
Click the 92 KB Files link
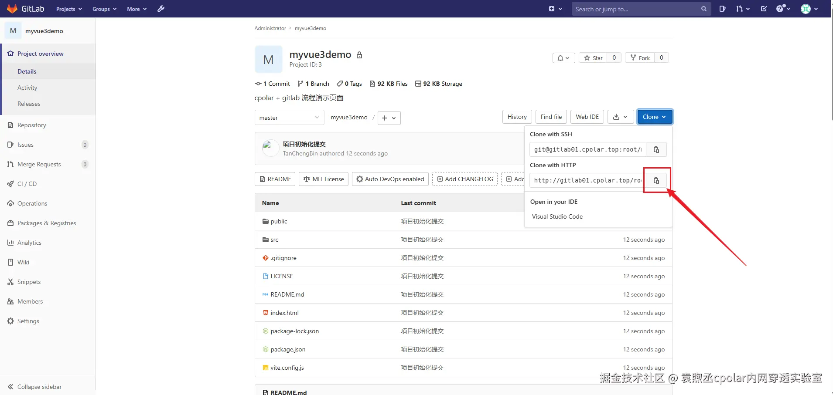pos(389,84)
